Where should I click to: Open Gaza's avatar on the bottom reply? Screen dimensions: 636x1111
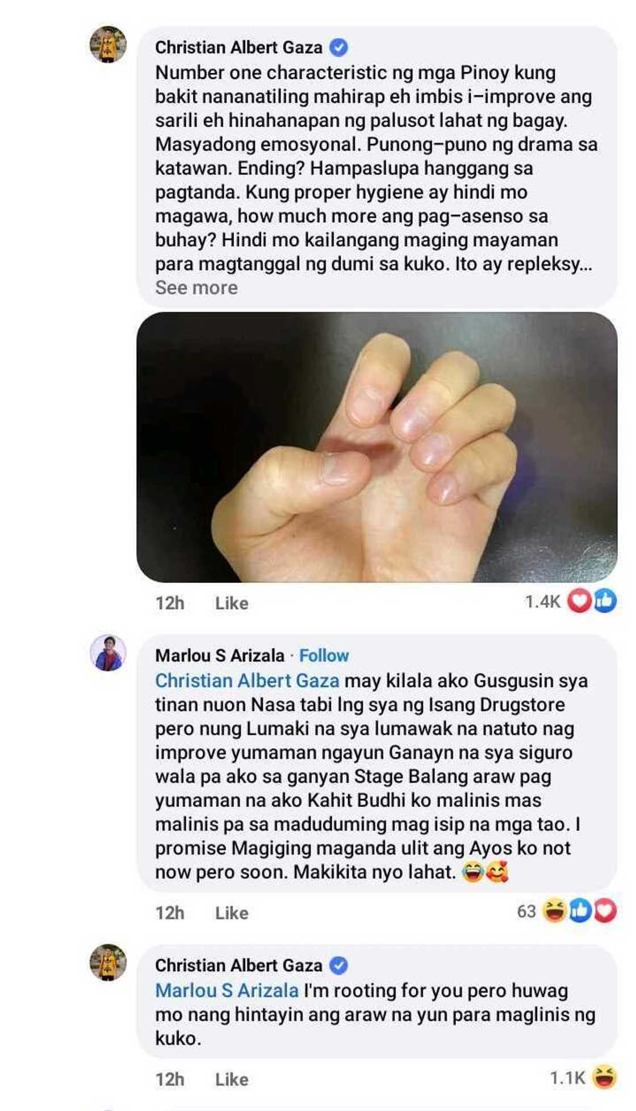click(x=108, y=963)
